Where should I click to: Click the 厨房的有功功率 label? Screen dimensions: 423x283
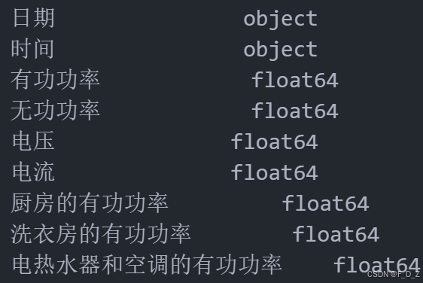coord(90,203)
